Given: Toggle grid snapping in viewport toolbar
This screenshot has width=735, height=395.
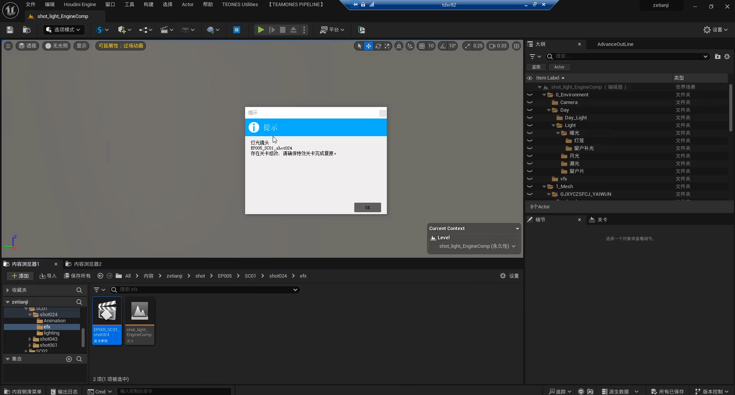Looking at the screenshot, I should [422, 46].
